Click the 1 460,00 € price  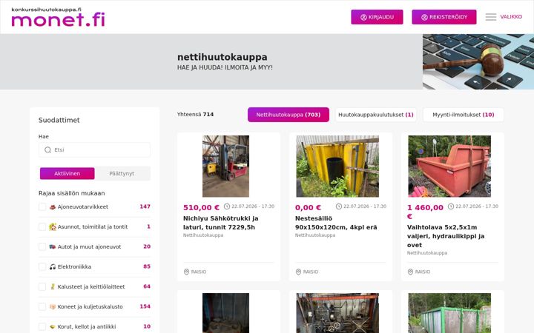coord(426,212)
